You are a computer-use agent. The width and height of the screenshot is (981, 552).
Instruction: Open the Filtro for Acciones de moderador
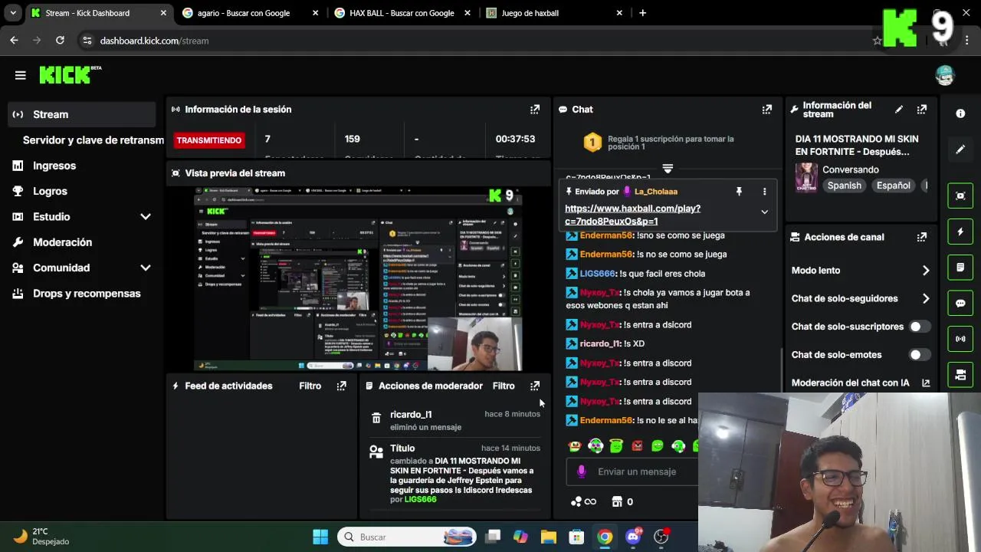pyautogui.click(x=504, y=386)
